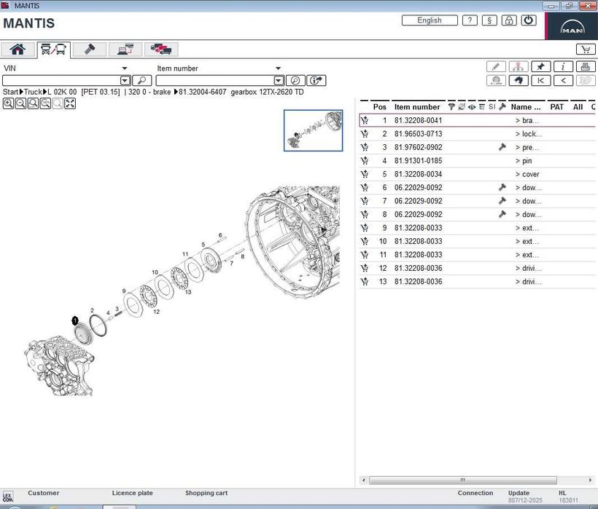598x509 pixels.
Task: Run VIN search with magnifier button
Action: (142, 81)
